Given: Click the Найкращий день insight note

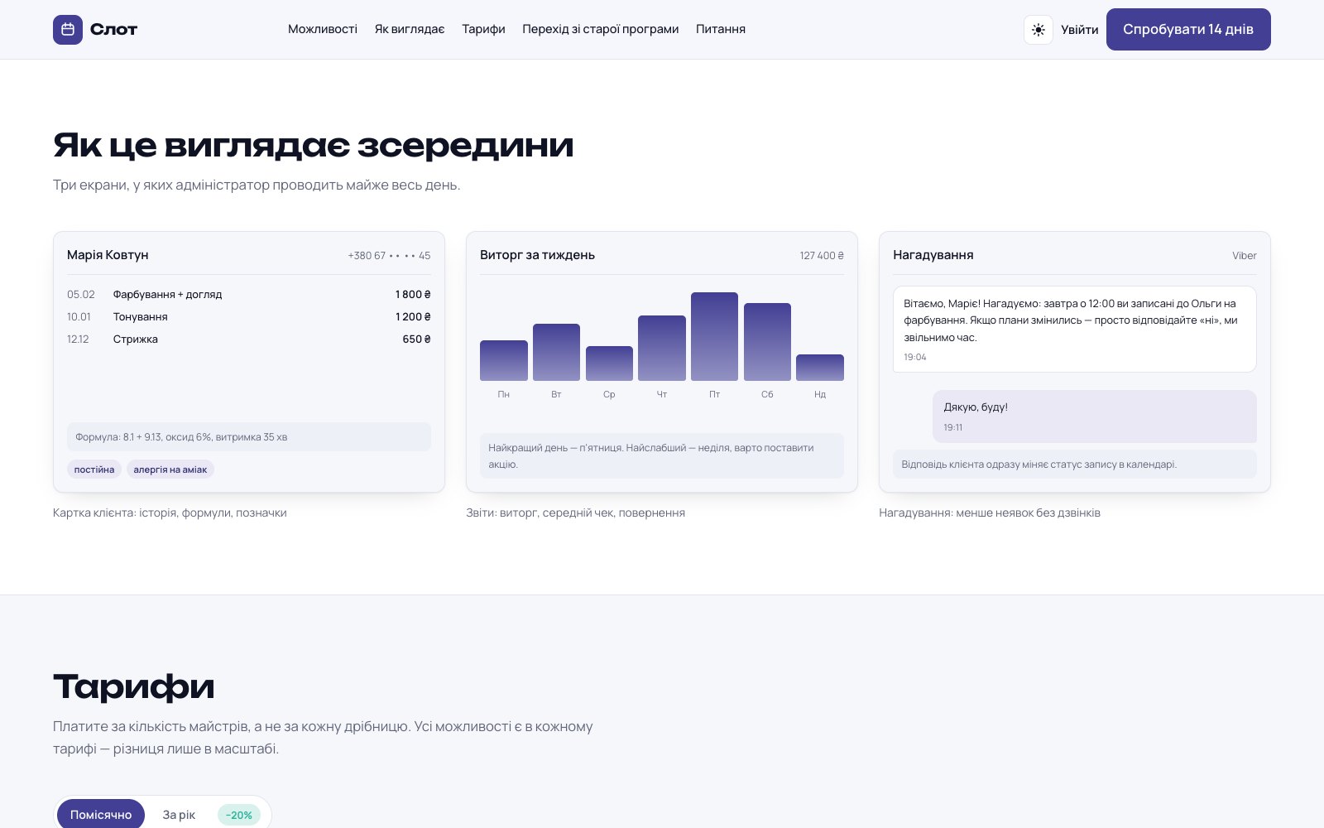Looking at the screenshot, I should tap(662, 456).
